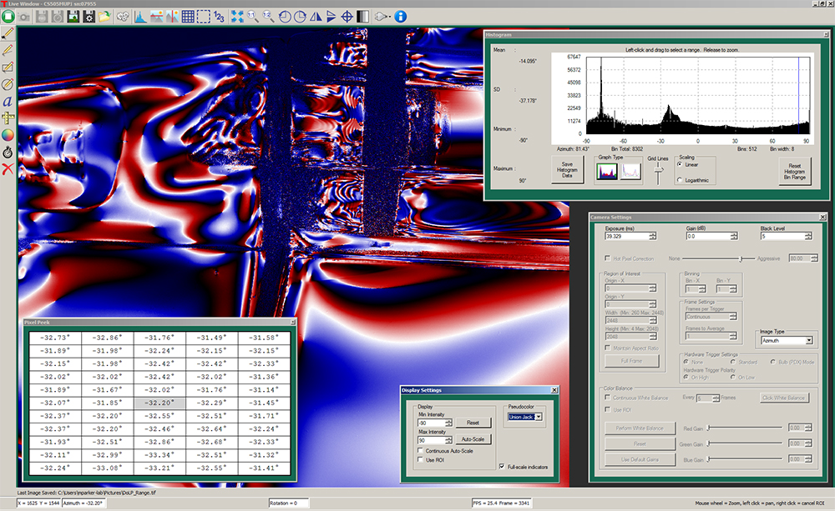The image size is (835, 511).
Task: Open the histogram tool in toolbar
Action: point(139,16)
